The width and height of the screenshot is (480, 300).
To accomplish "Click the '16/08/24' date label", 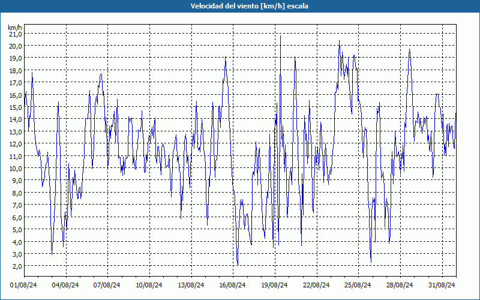I will [x=232, y=286].
